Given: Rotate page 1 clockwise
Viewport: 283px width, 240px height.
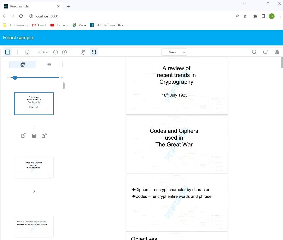Looking at the screenshot, I should tap(44, 135).
